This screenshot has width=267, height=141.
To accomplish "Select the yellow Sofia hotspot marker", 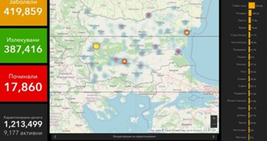I will pyautogui.click(x=96, y=46).
